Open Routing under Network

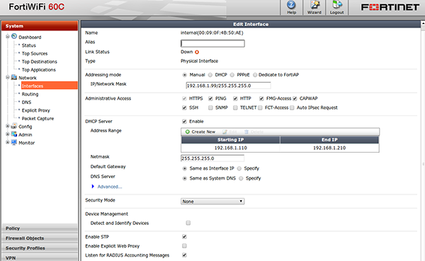tap(30, 94)
